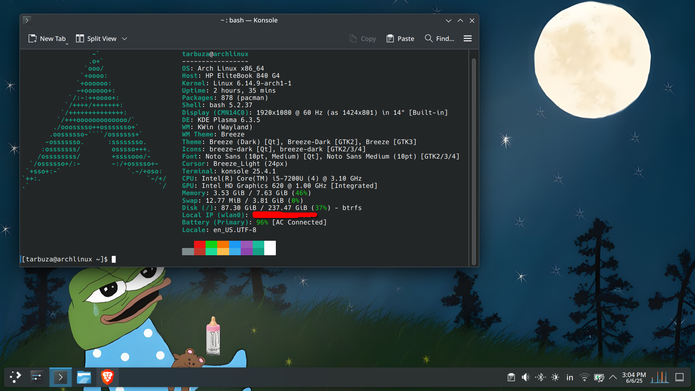Click the clock showing 3:04 PM
Viewport: 695px width, 391px height.
(x=634, y=377)
